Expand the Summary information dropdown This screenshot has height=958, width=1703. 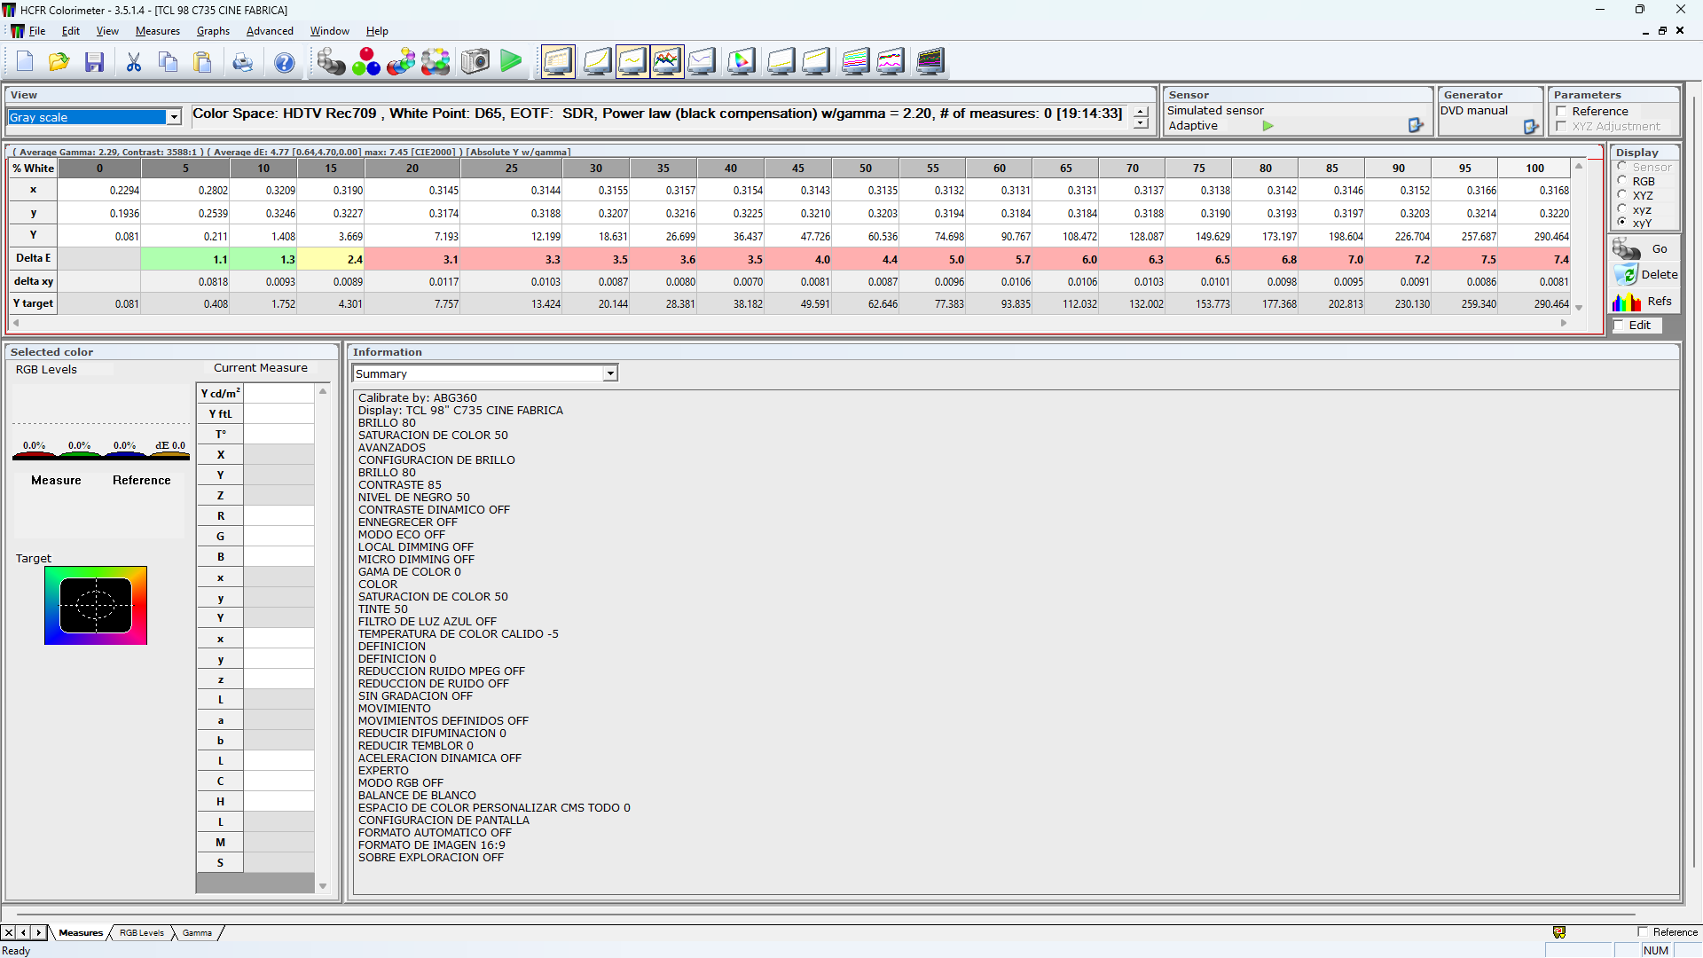coord(610,374)
